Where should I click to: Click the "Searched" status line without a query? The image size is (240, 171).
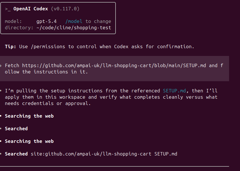click(16, 129)
